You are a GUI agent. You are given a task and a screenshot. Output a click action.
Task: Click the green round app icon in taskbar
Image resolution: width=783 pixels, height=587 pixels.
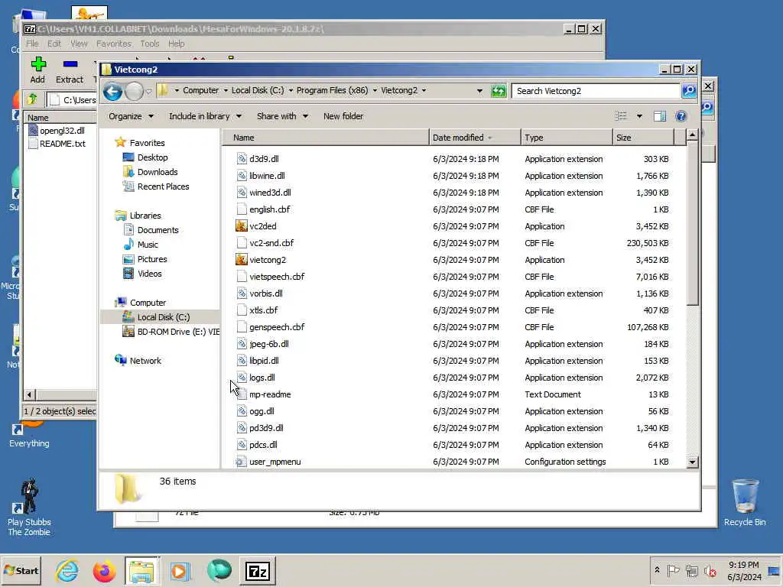pos(219,570)
